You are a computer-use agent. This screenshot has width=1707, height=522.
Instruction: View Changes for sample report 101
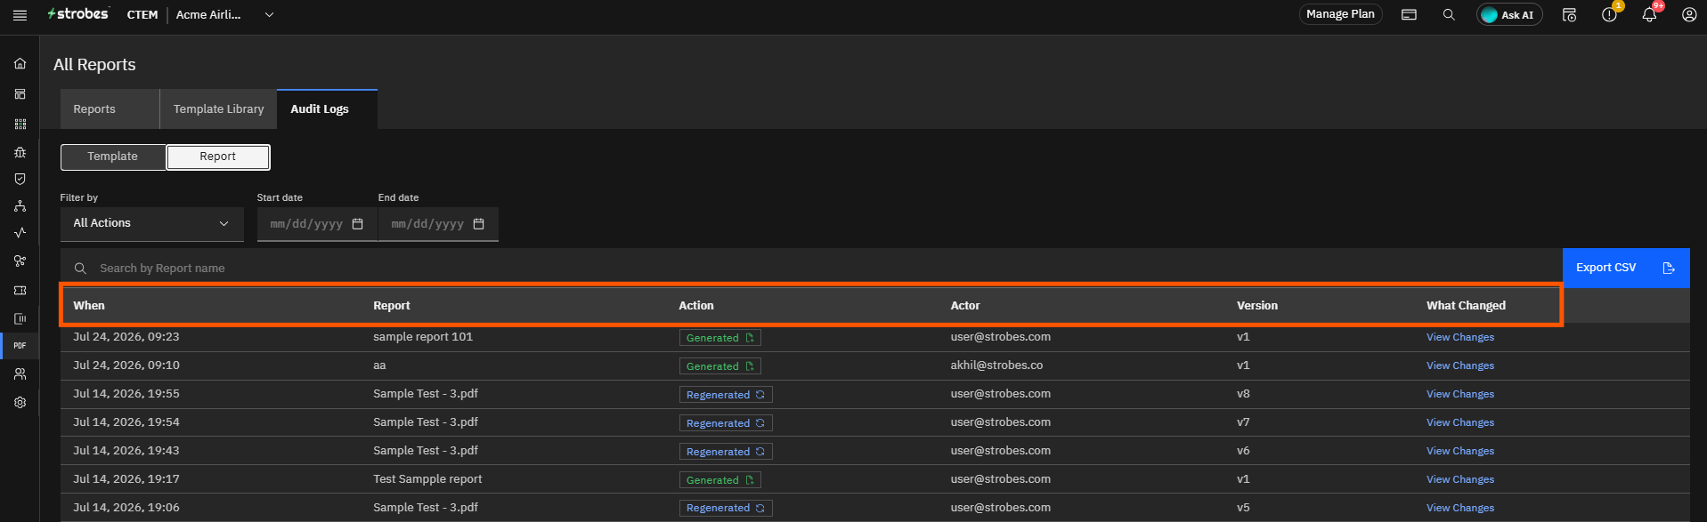click(x=1460, y=338)
